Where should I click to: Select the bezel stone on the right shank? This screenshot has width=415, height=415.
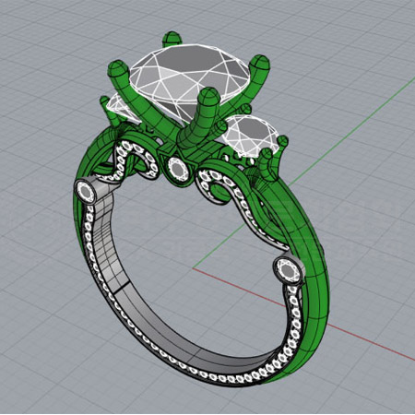point(288,269)
